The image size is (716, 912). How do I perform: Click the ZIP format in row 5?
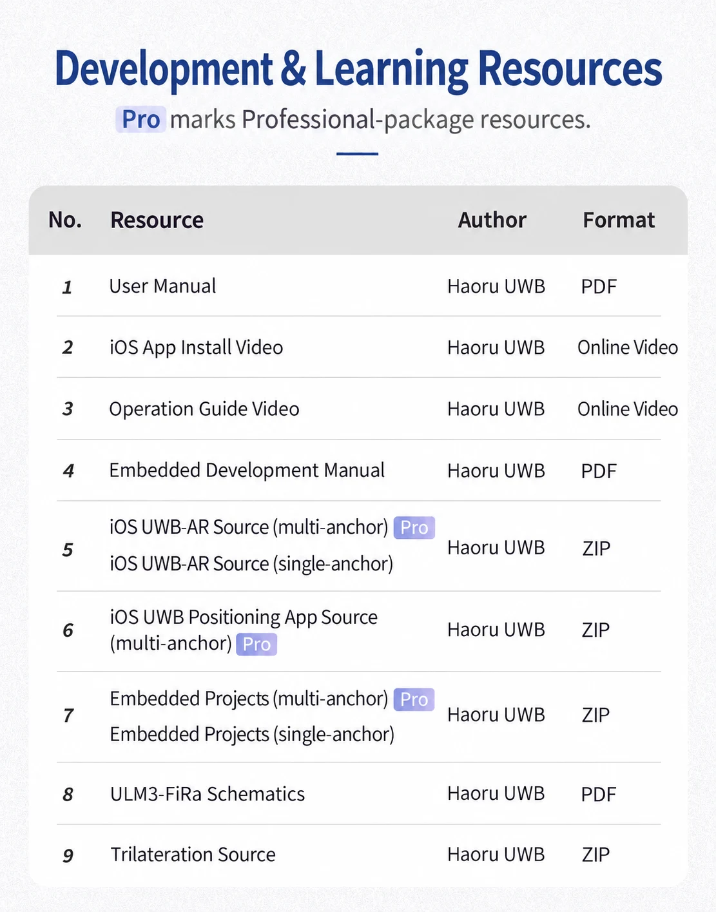596,548
